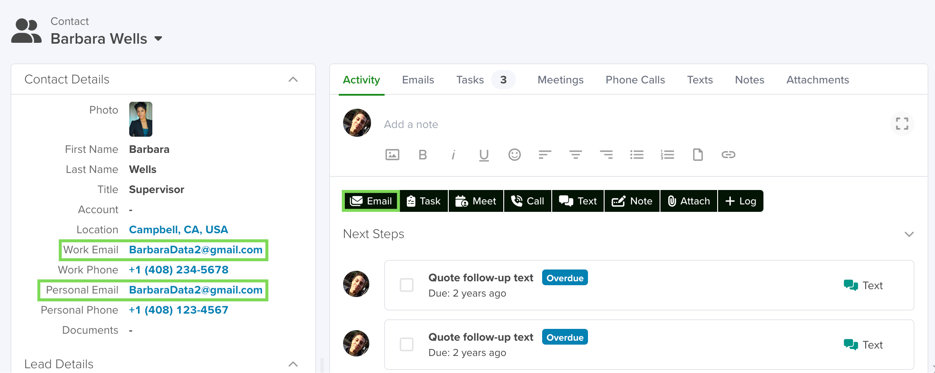
Task: Click the Tasks count badge showing 3
Action: coord(503,80)
